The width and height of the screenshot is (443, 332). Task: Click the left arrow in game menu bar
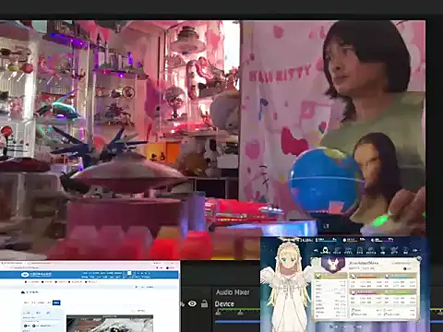pos(316,251)
